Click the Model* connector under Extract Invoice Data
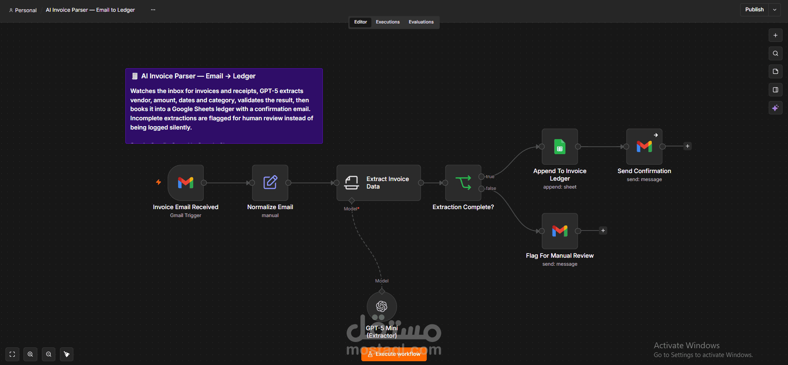Viewport: 788px width, 365px height. click(x=352, y=201)
